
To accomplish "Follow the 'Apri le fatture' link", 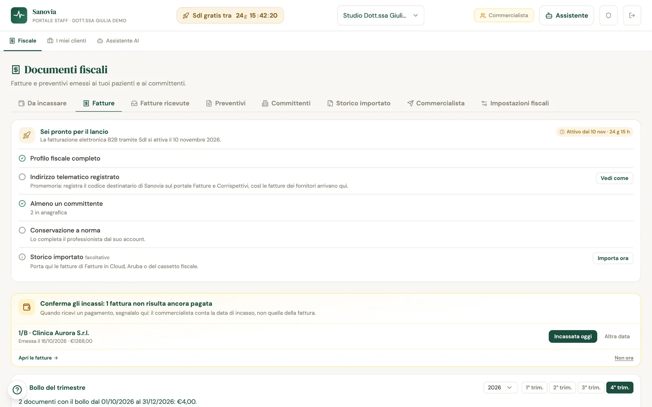I will tap(38, 358).
